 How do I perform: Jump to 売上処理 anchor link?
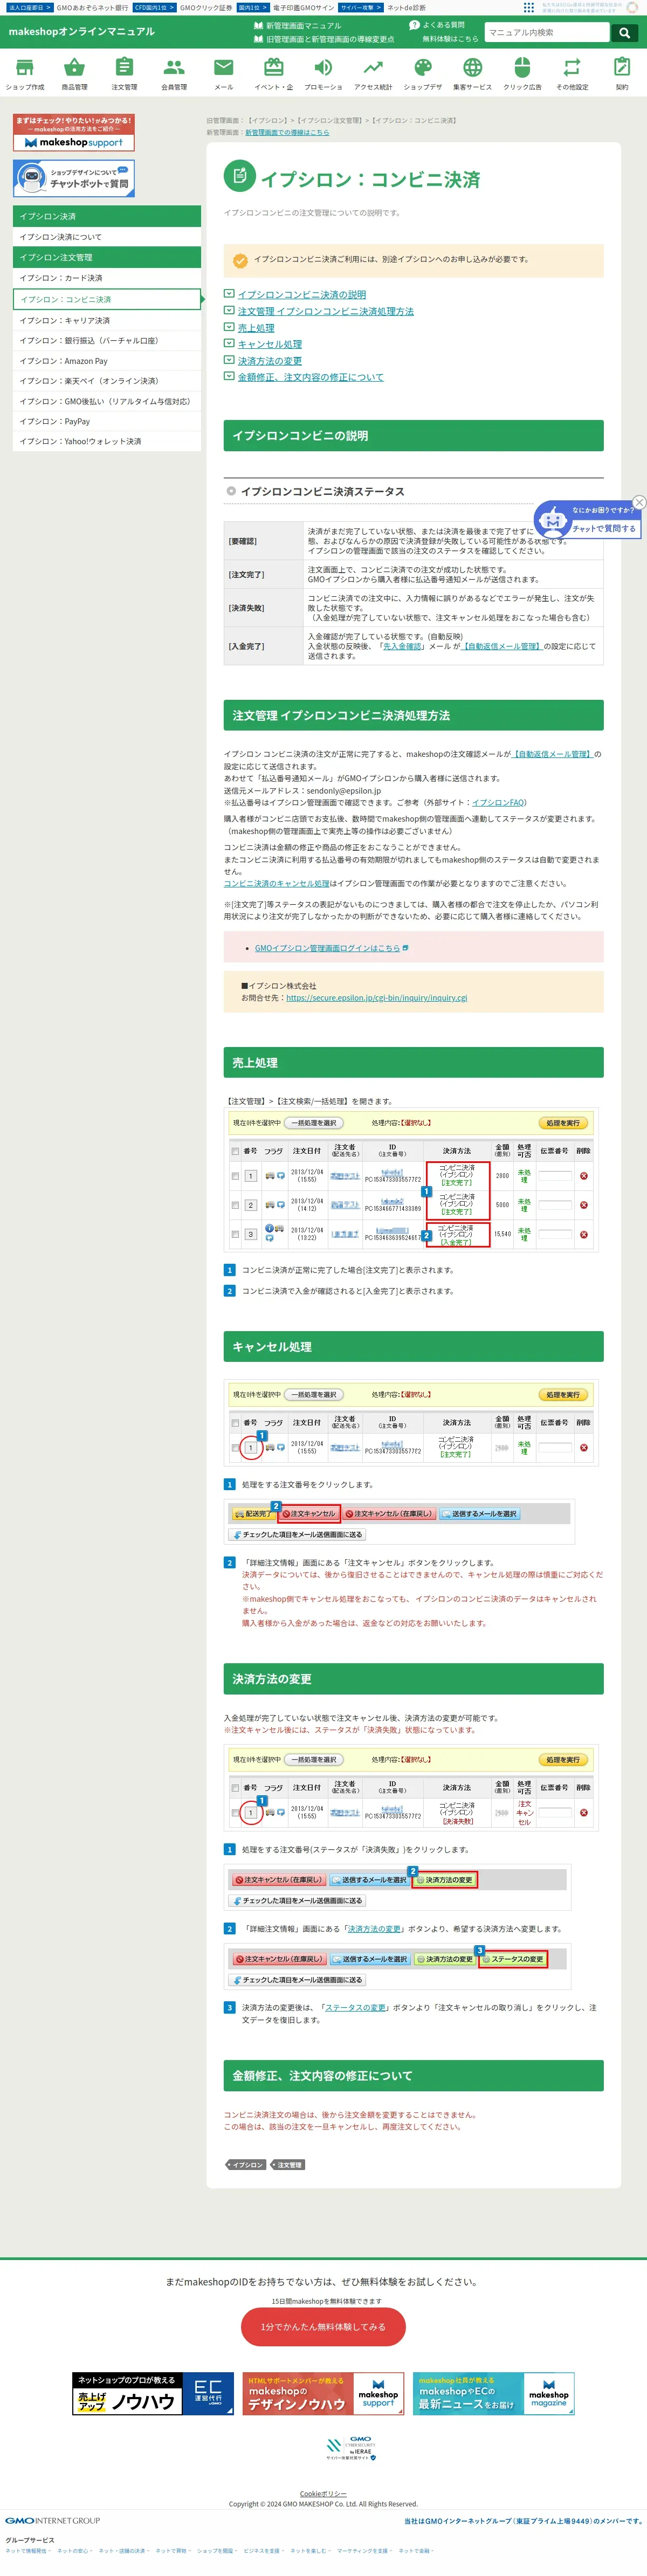tap(256, 328)
